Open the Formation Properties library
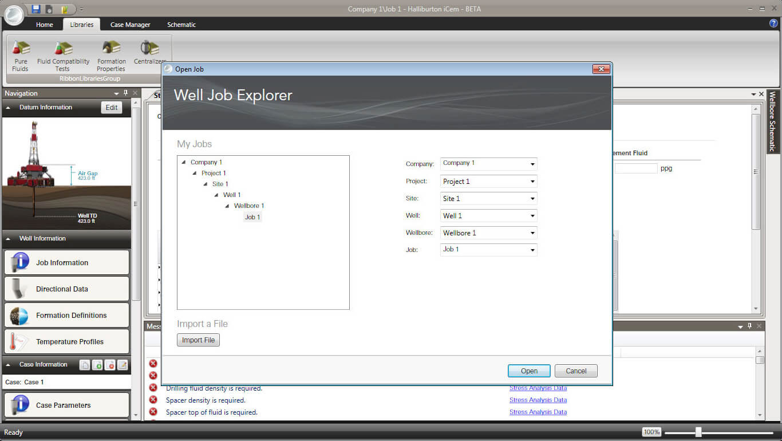The width and height of the screenshot is (782, 441). coord(111,56)
